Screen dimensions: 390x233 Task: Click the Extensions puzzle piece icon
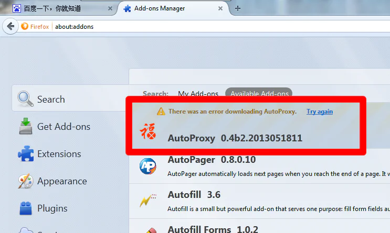coord(25,154)
